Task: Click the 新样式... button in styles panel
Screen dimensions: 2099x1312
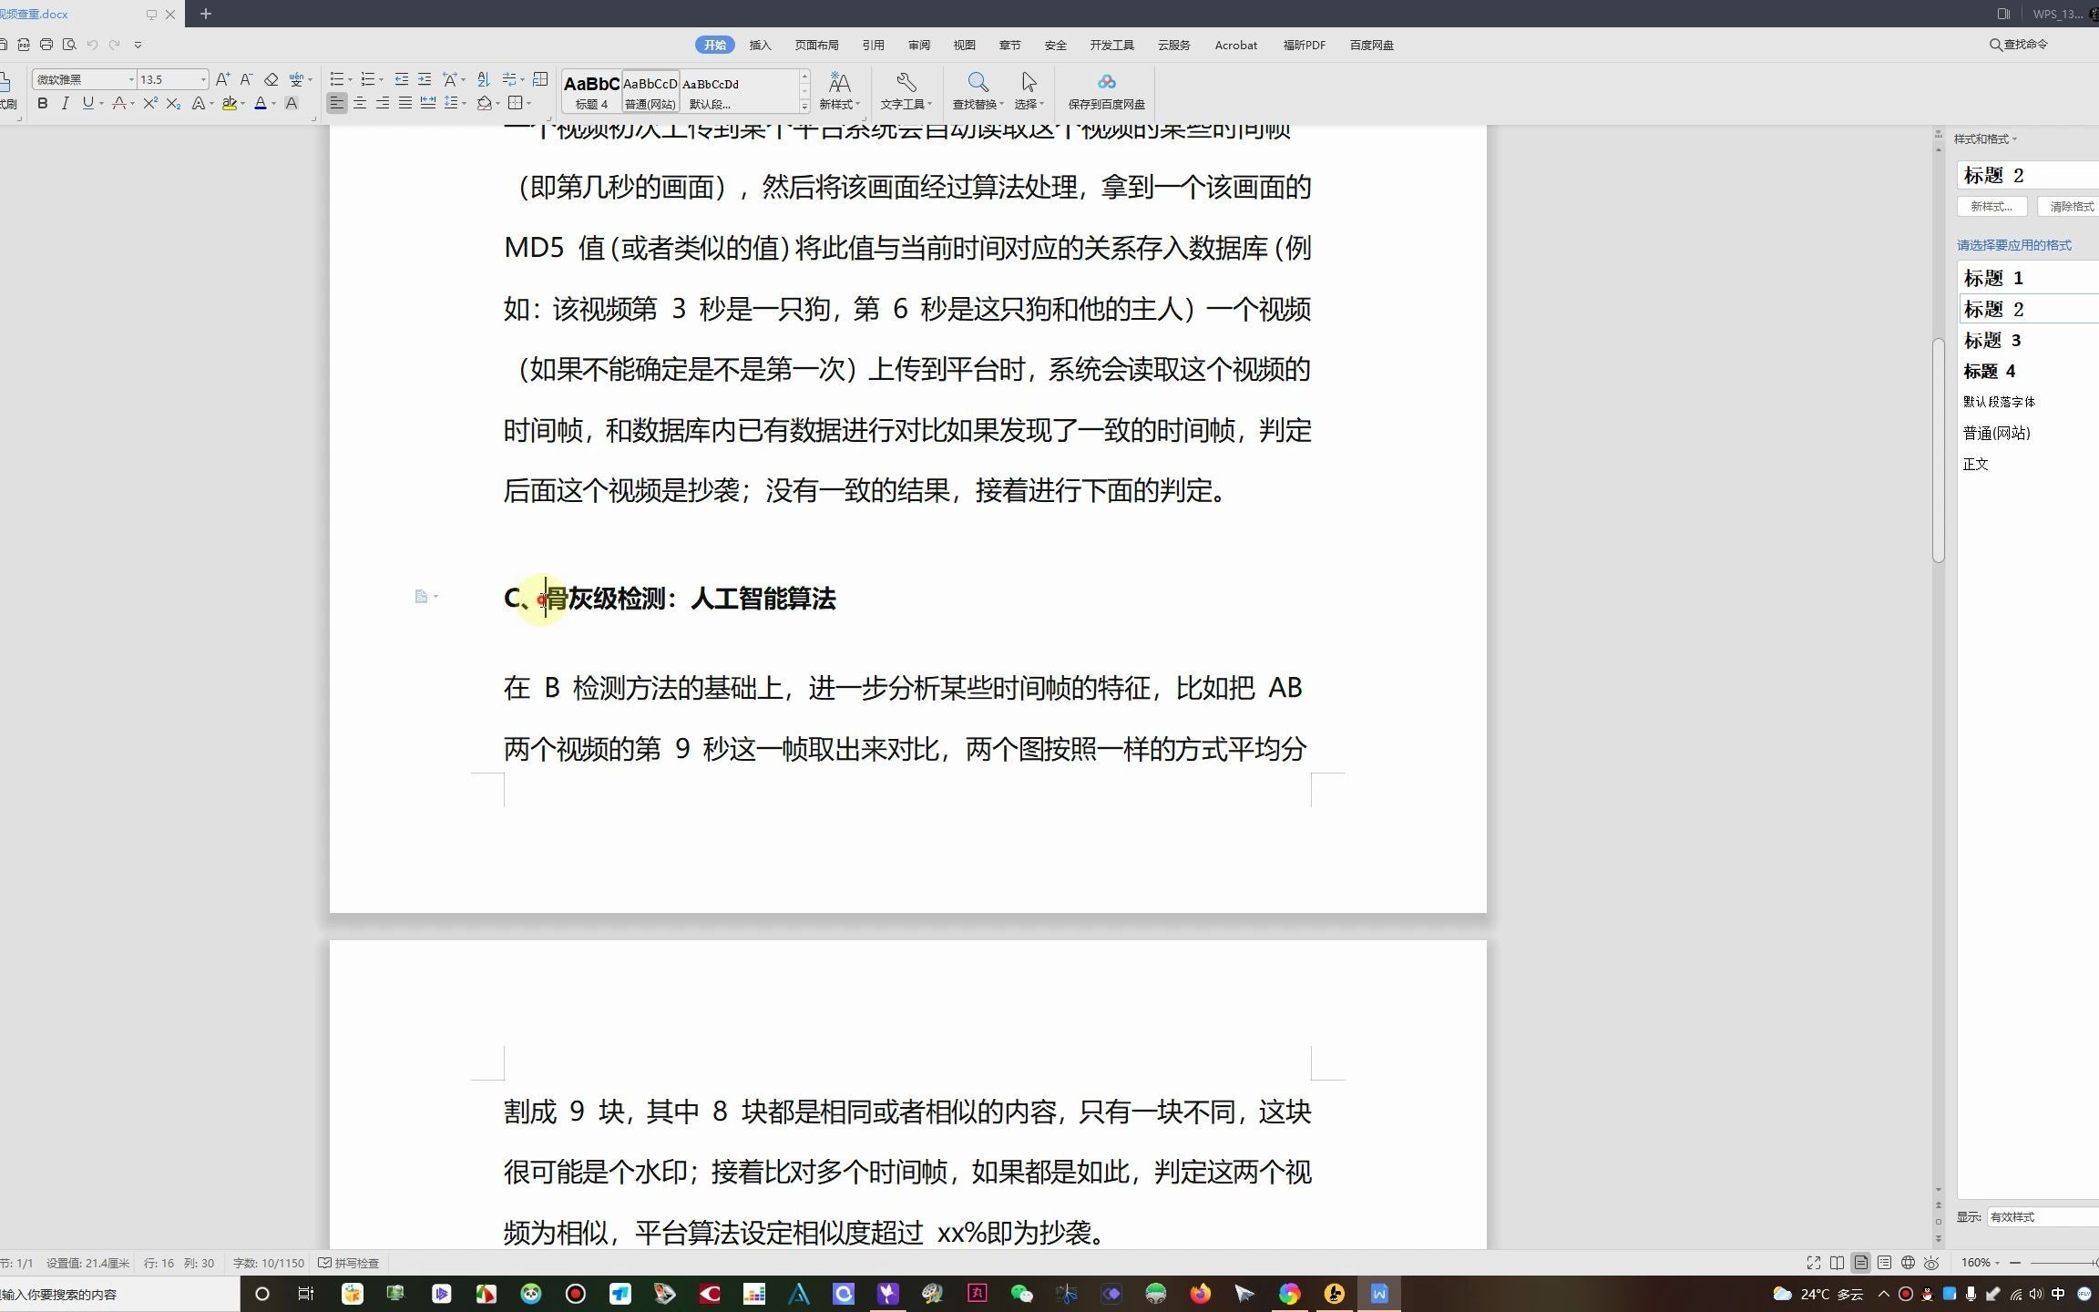Action: 1991,207
